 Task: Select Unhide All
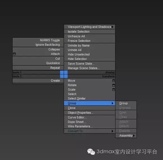tap(89, 50)
